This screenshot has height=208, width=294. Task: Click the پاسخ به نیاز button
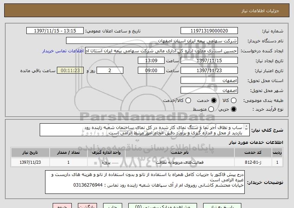[x=222, y=206]
